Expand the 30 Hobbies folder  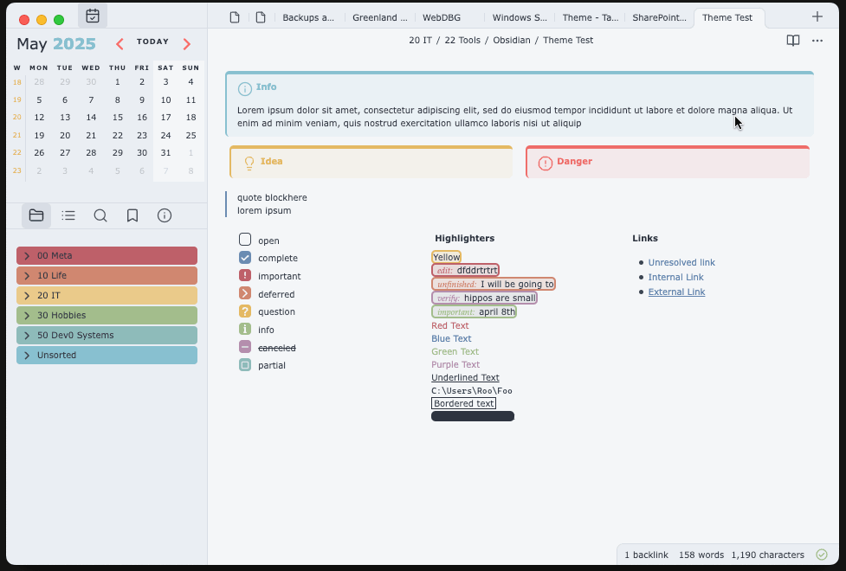[x=107, y=316]
